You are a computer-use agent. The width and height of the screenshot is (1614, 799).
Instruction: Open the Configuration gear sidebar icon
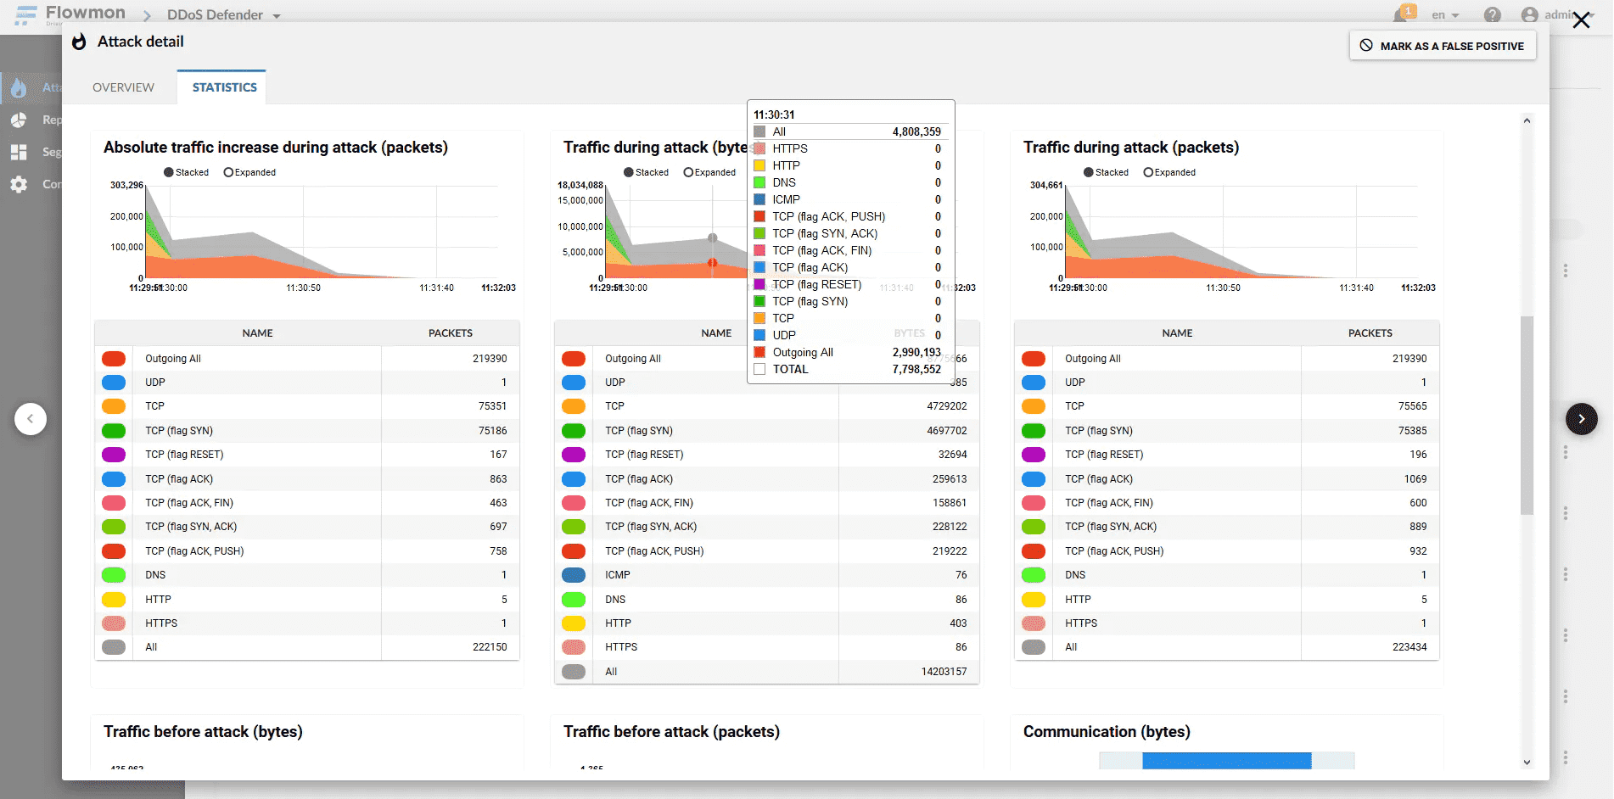[x=19, y=184]
